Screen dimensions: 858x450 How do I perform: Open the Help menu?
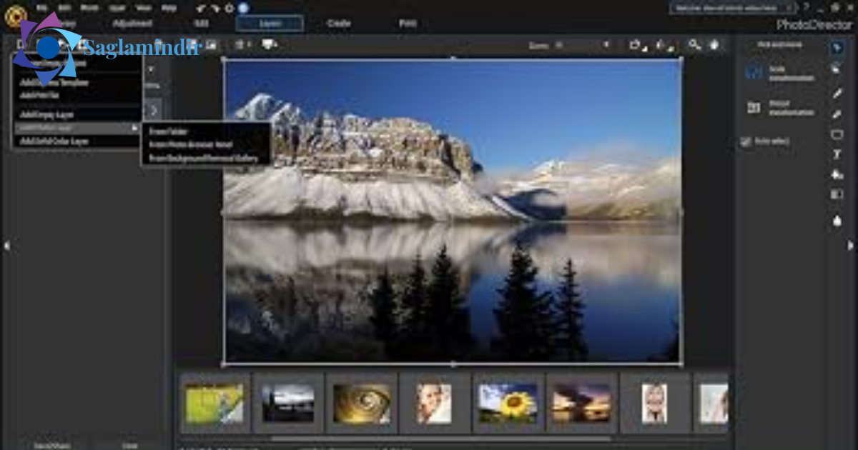[169, 8]
